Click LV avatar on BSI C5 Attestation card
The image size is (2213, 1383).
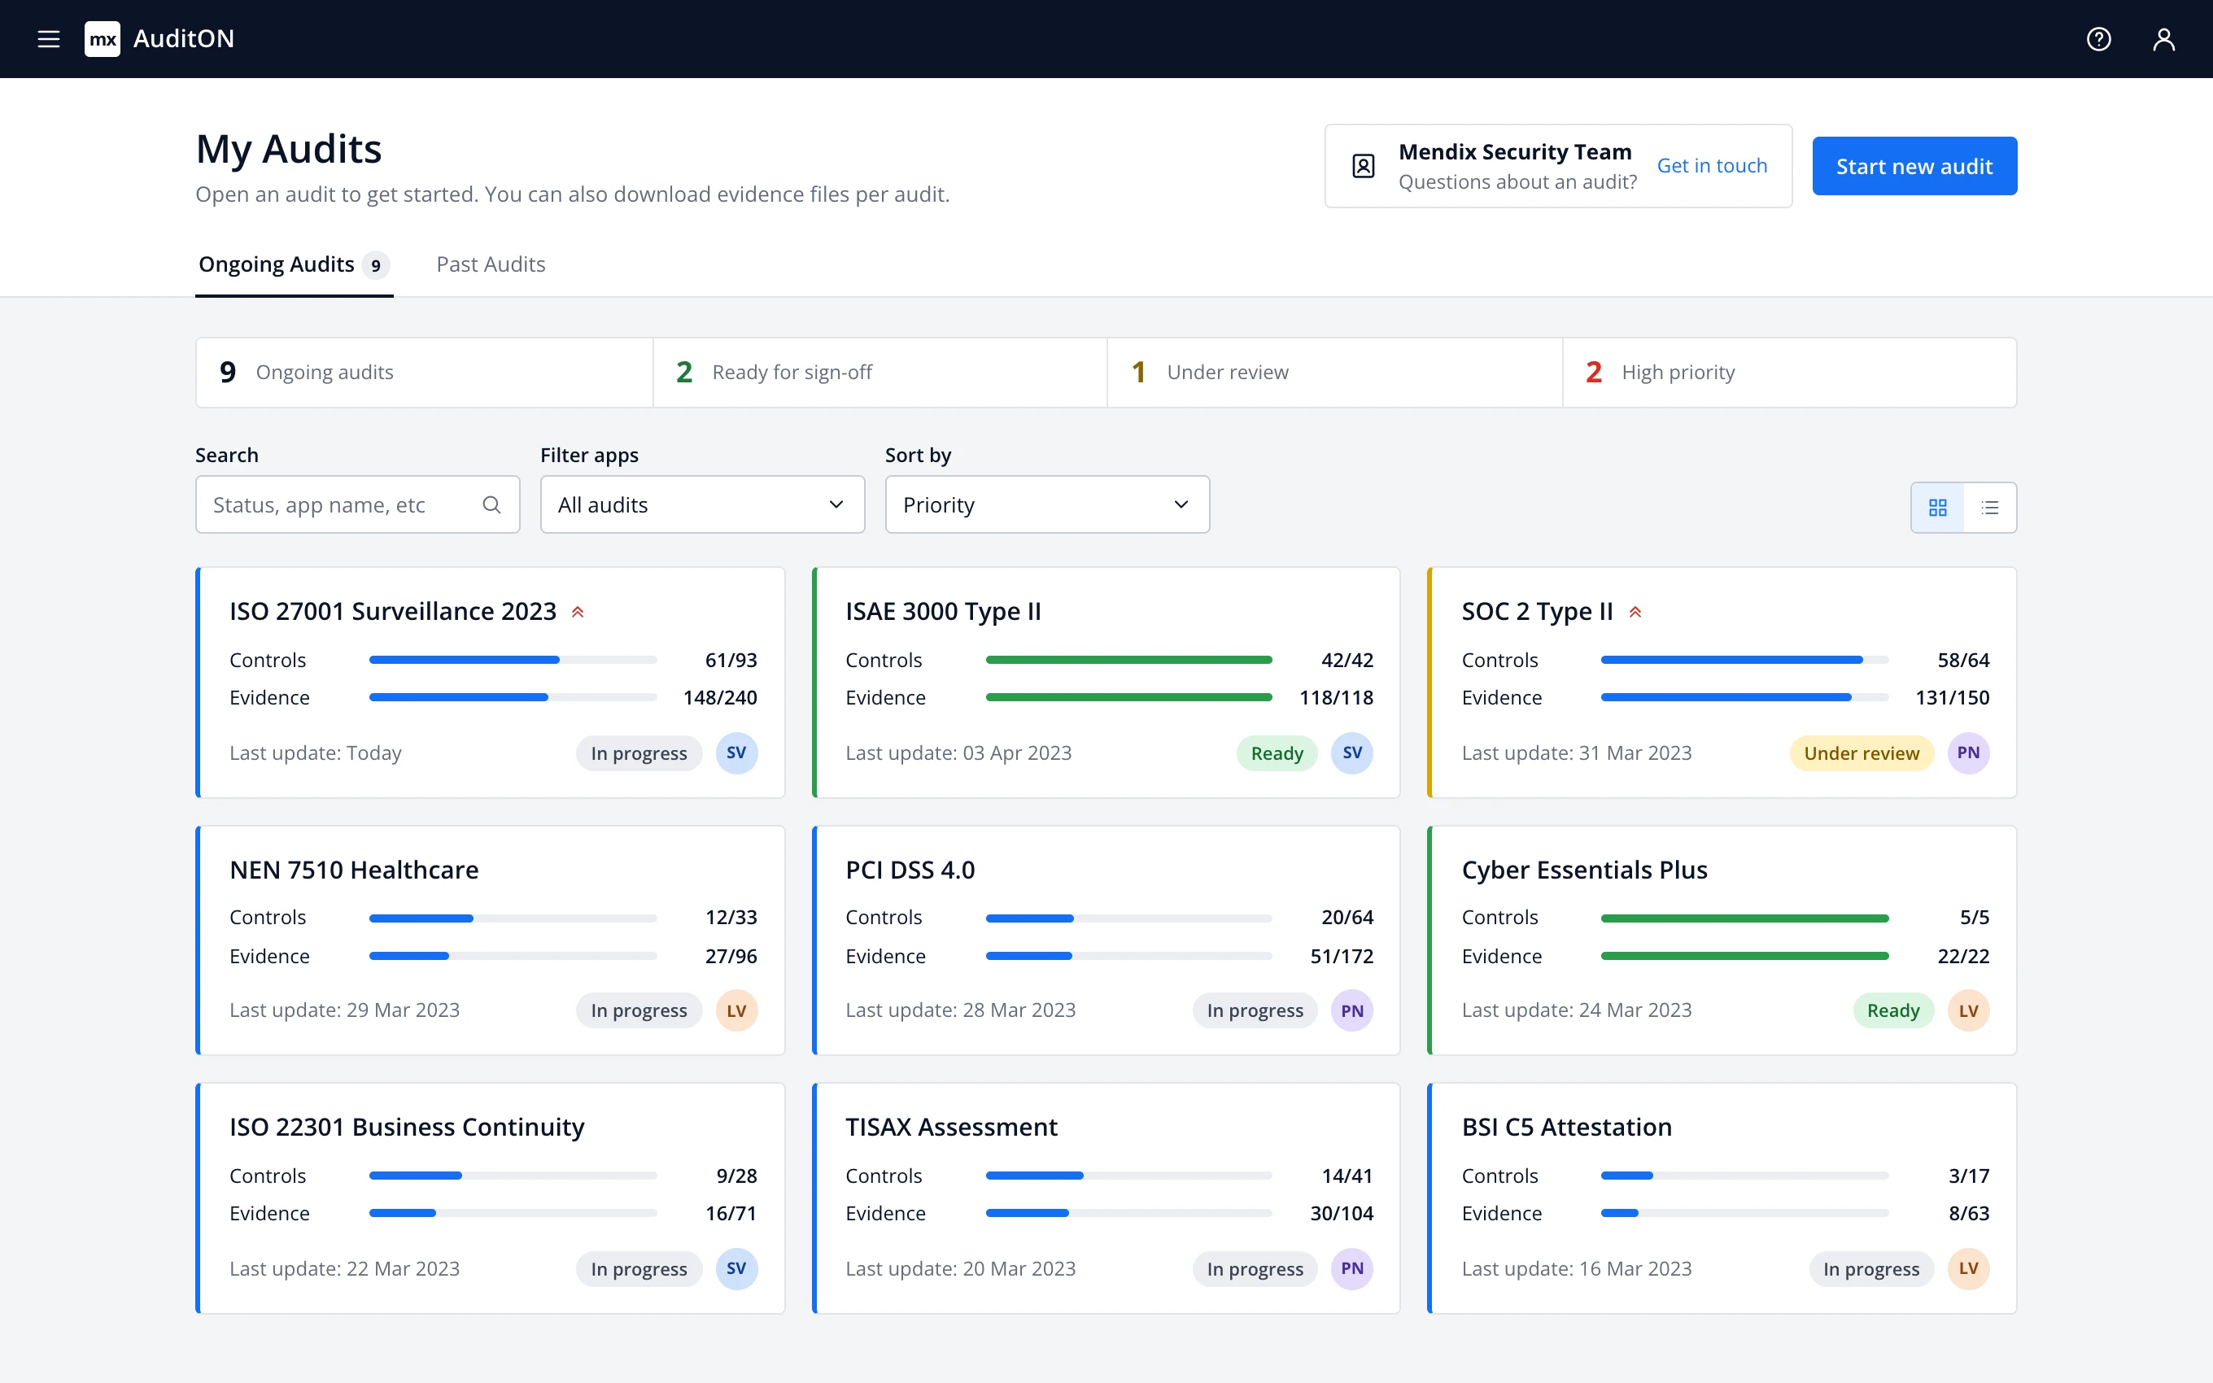1969,1268
